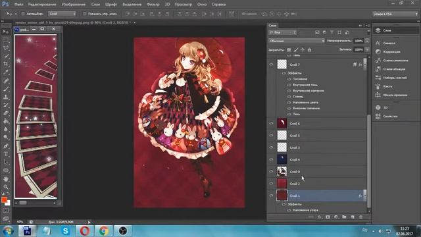Filter layers by type layers (T icon)
Screen dimensions: 421x237
332,32
